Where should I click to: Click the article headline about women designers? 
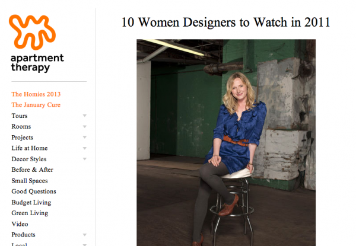pyautogui.click(x=225, y=23)
